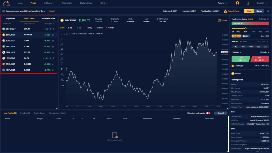Select the brush drawing tool
The image size is (272, 153).
[62, 49]
